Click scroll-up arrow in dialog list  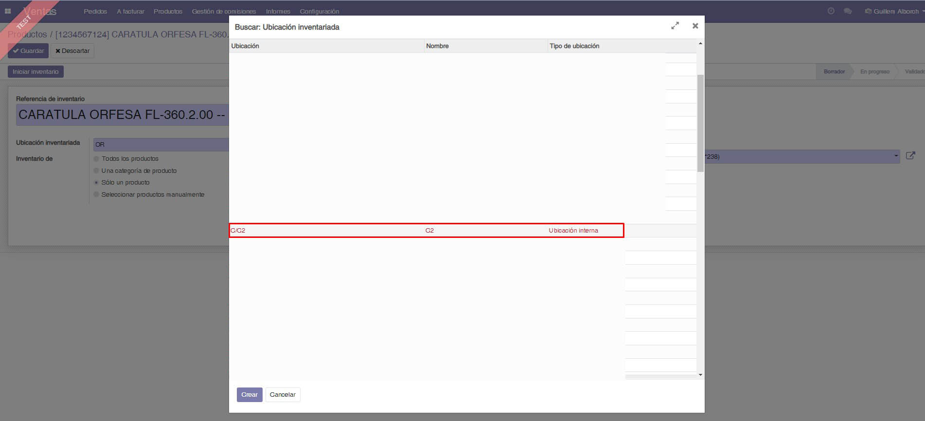700,44
